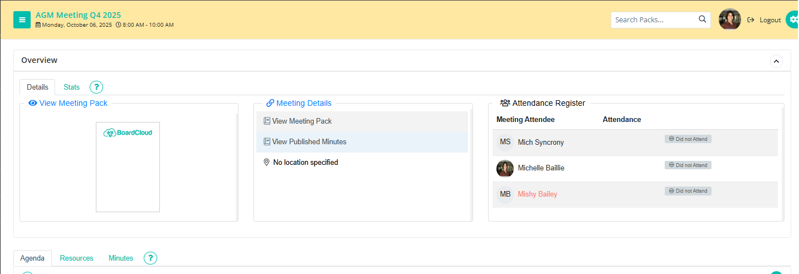
Task: Toggle Mishy Bailey's Did not Attend badge
Action: (688, 191)
